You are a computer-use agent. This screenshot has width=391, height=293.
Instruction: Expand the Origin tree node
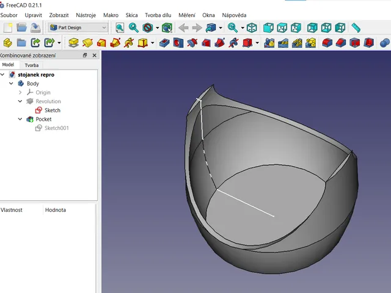point(20,92)
